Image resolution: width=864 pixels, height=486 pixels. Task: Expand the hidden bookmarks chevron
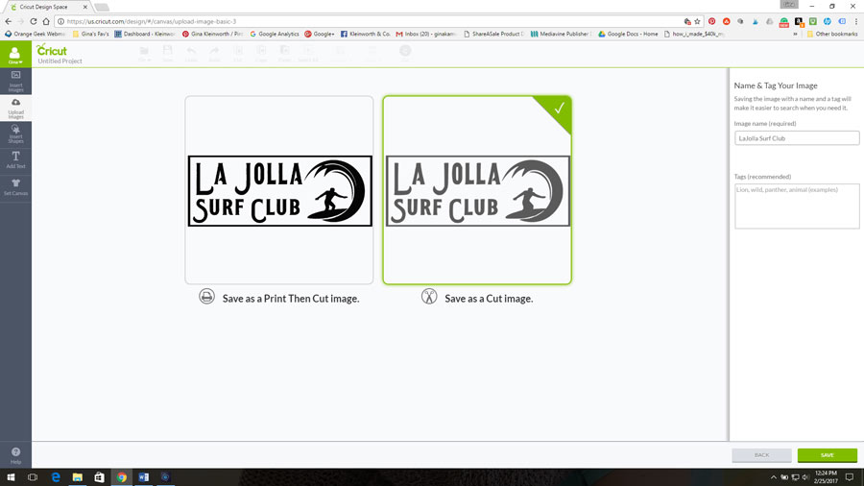pyautogui.click(x=795, y=35)
